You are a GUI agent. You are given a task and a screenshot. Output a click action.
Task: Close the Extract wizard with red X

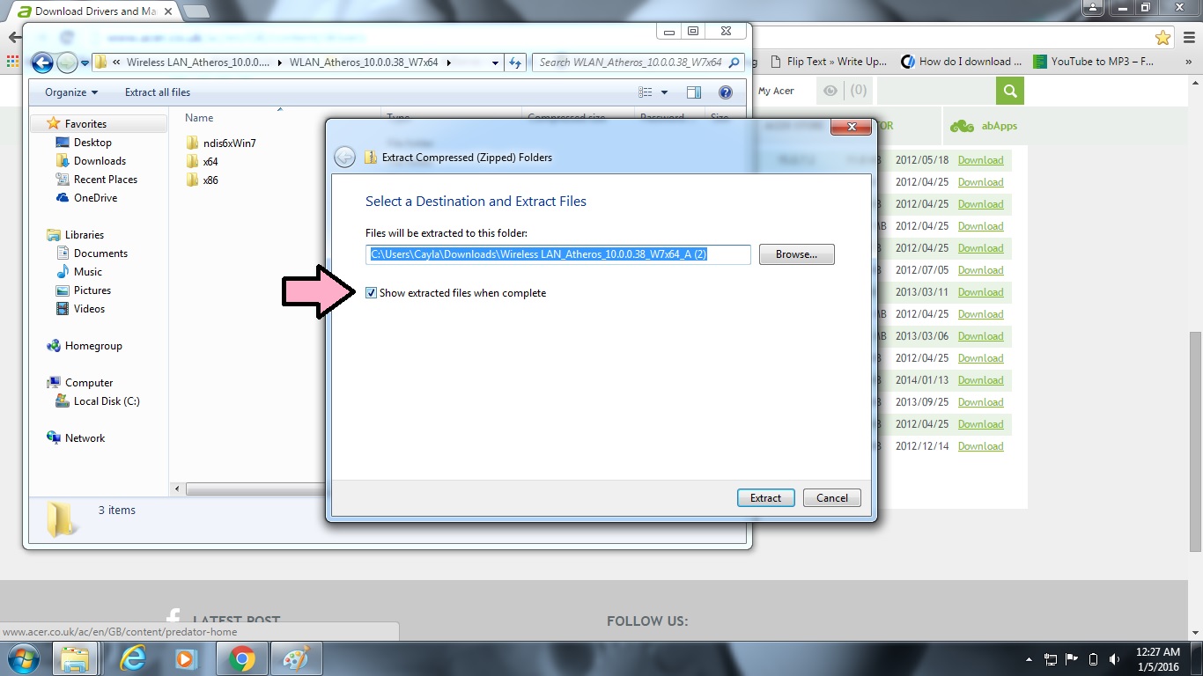(852, 127)
